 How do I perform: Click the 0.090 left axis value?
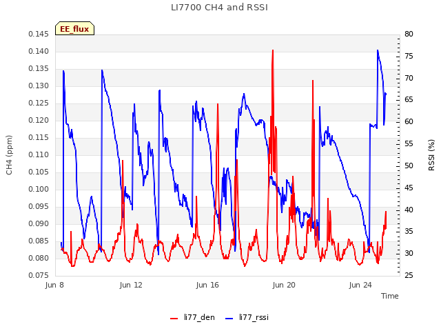pyautogui.click(x=39, y=223)
